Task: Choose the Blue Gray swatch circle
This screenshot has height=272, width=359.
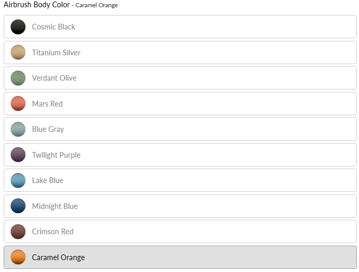Action: point(18,129)
